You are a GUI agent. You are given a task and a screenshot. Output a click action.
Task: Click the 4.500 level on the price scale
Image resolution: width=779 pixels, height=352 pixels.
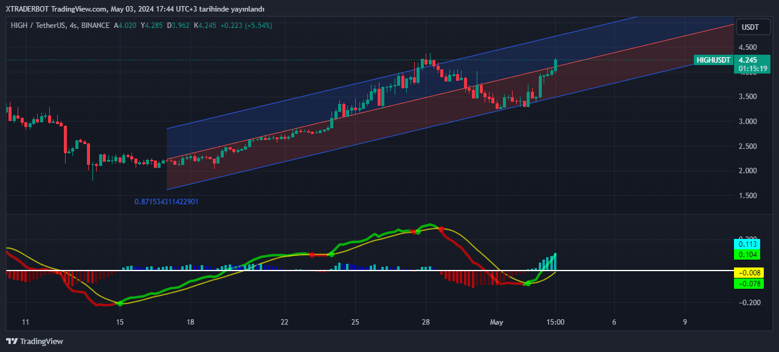[x=747, y=46]
